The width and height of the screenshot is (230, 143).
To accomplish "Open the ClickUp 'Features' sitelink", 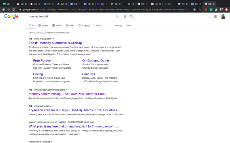I will tap(89, 74).
